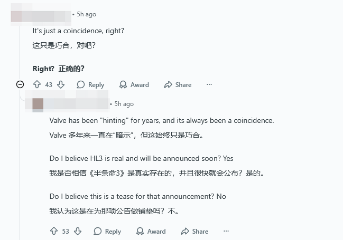This screenshot has height=240, width=343.
Task: Click the reply's "5h ago" timestamp
Action: point(124,104)
